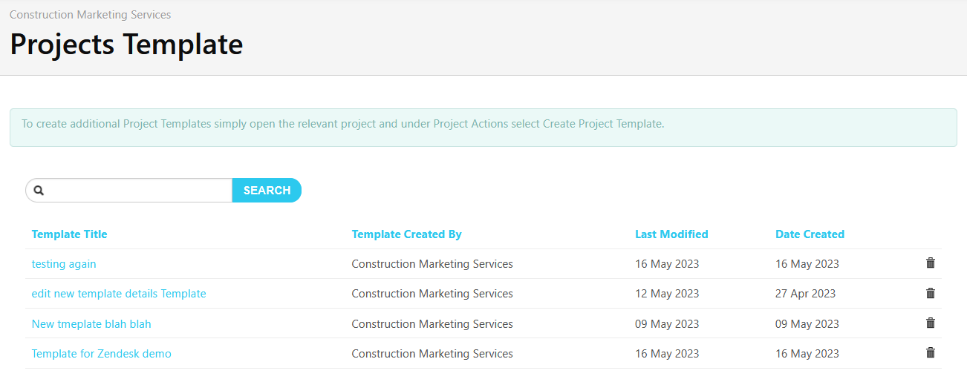The width and height of the screenshot is (967, 382).
Task: Open 'Template for Zendesk demo' template
Action: tap(101, 354)
